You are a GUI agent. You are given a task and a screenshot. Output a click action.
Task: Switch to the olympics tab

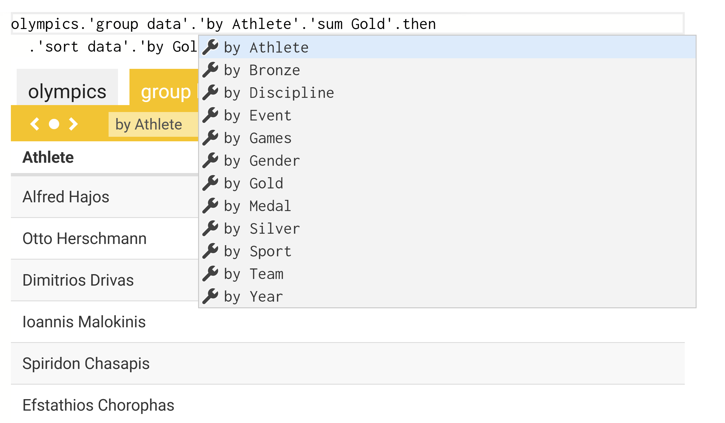pos(67,91)
